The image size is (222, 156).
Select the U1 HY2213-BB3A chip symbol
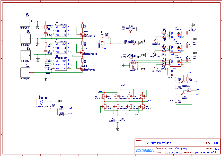click(61, 31)
